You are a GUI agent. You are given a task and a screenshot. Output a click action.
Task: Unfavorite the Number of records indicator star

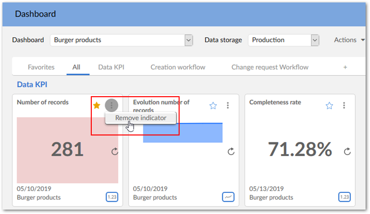coord(97,105)
